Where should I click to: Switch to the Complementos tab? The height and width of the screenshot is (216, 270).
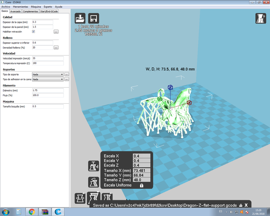click(x=30, y=11)
